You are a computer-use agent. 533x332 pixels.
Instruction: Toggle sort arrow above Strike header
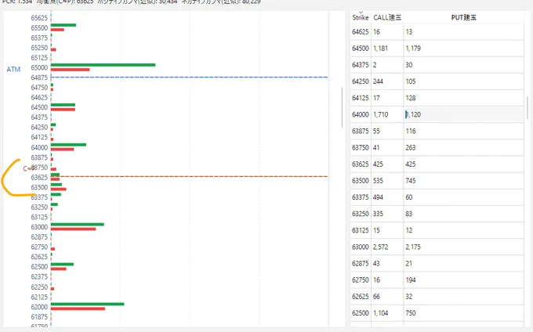[361, 13]
